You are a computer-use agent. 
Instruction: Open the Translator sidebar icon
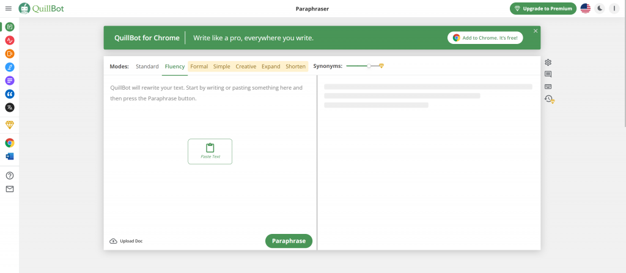(x=10, y=107)
